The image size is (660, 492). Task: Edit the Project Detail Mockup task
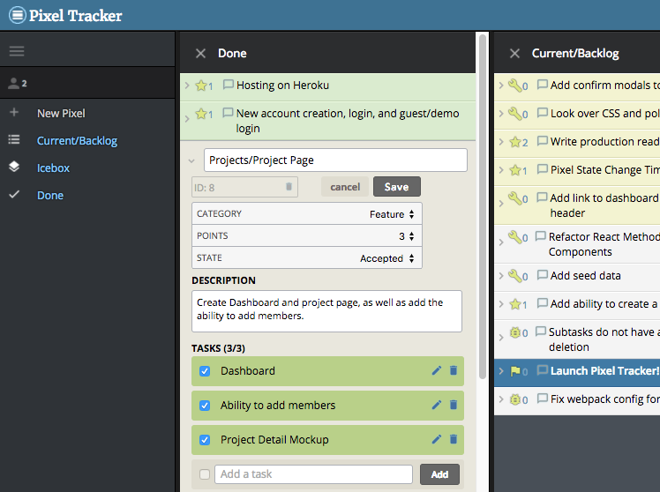pos(437,439)
